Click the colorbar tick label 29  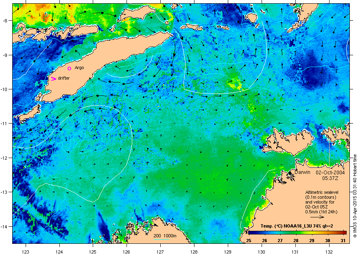[312, 241]
